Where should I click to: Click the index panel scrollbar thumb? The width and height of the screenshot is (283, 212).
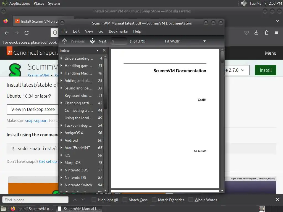coord(105,83)
